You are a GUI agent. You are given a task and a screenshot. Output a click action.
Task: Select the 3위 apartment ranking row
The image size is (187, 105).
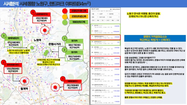105,37
